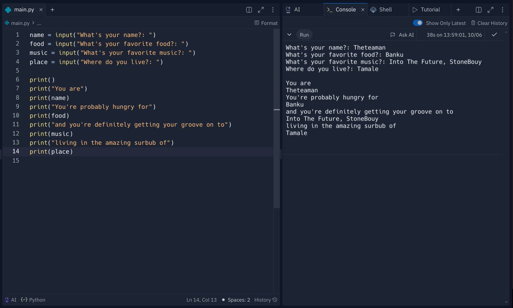Click console output 'Into The Future, StoneBouy'
The width and height of the screenshot is (513, 308).
pos(332,119)
